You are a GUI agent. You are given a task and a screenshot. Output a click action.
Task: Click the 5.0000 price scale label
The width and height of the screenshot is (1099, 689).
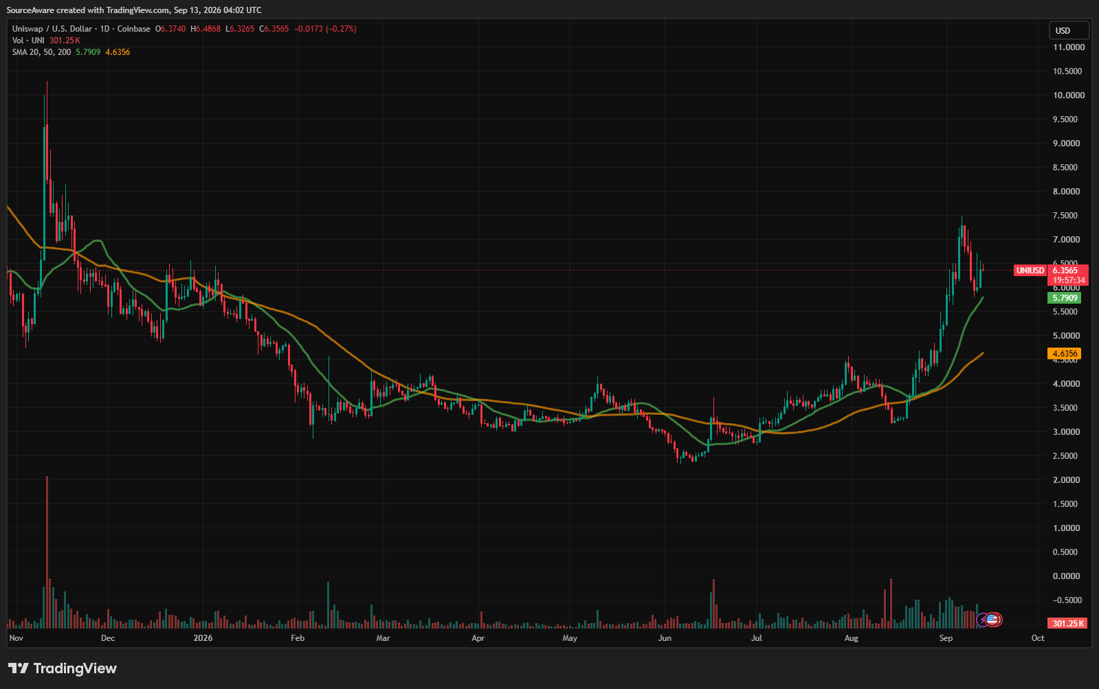click(x=1067, y=336)
